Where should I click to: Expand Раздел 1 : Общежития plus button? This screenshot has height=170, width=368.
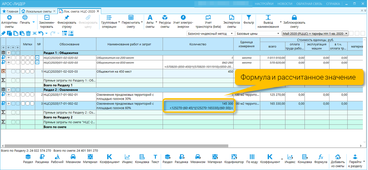(9, 53)
